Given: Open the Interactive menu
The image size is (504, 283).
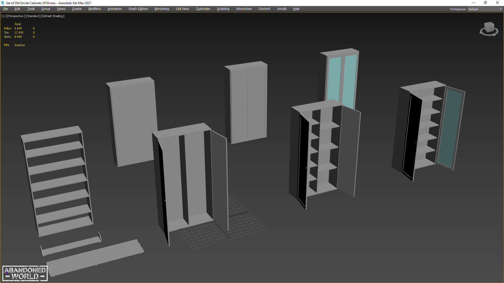Looking at the screenshot, I should (244, 9).
